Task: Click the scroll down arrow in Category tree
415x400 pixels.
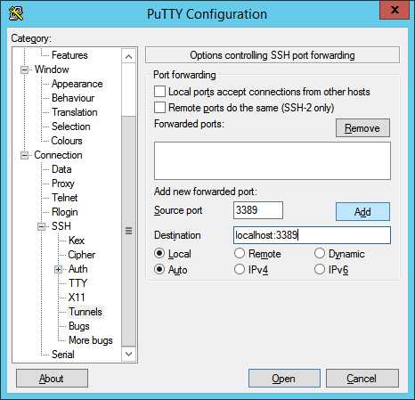Action: point(128,354)
